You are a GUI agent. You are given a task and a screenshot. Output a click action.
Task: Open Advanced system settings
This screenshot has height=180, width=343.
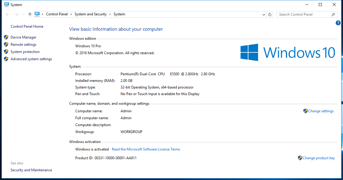31,59
